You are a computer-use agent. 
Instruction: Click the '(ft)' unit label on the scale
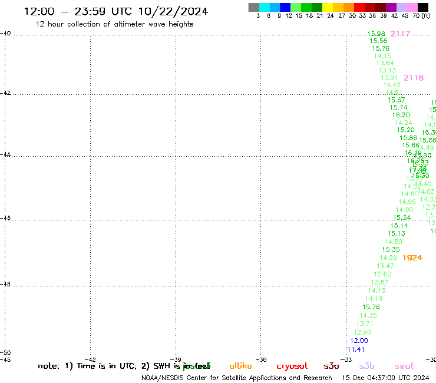click(426, 16)
